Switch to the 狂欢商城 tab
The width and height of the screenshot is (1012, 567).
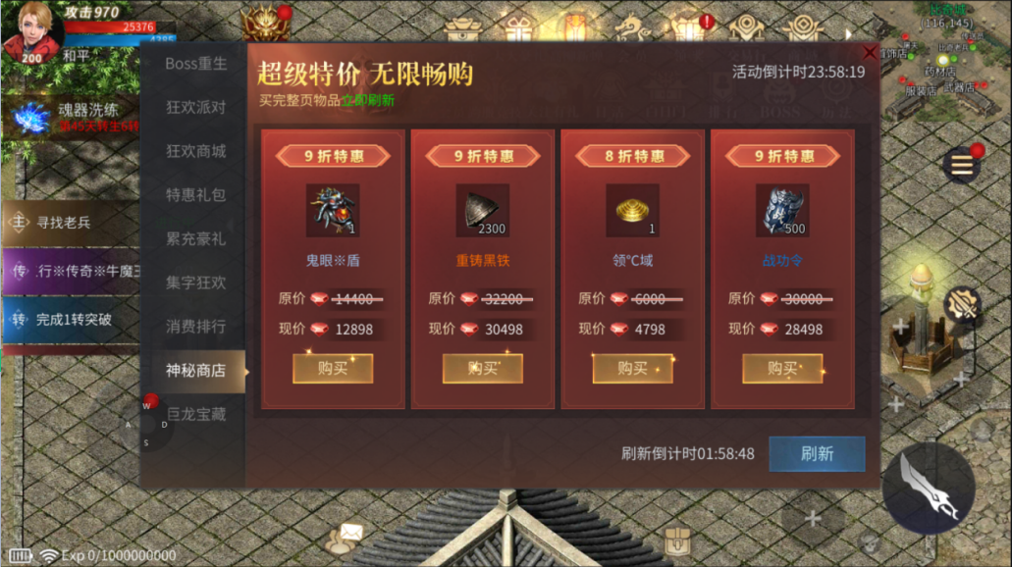point(196,151)
